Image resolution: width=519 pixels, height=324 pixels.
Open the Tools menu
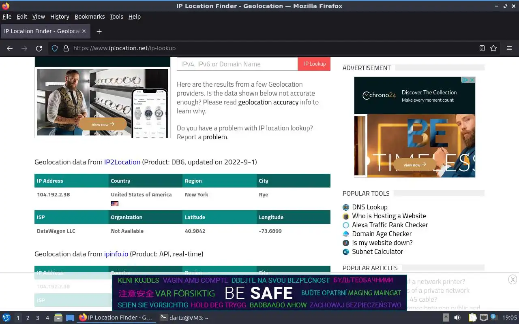116,17
